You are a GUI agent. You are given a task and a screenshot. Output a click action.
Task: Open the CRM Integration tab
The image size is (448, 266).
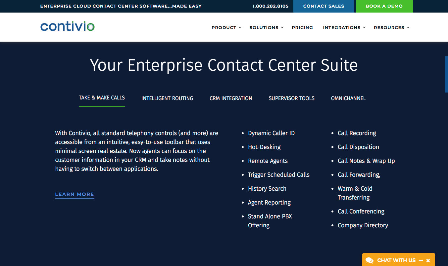click(231, 98)
